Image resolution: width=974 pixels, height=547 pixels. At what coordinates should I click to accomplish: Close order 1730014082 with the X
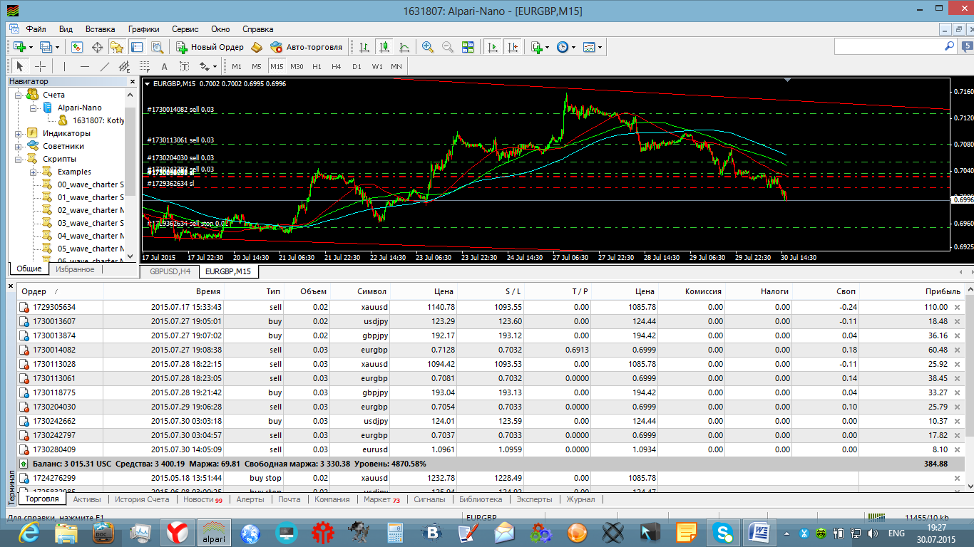point(958,350)
